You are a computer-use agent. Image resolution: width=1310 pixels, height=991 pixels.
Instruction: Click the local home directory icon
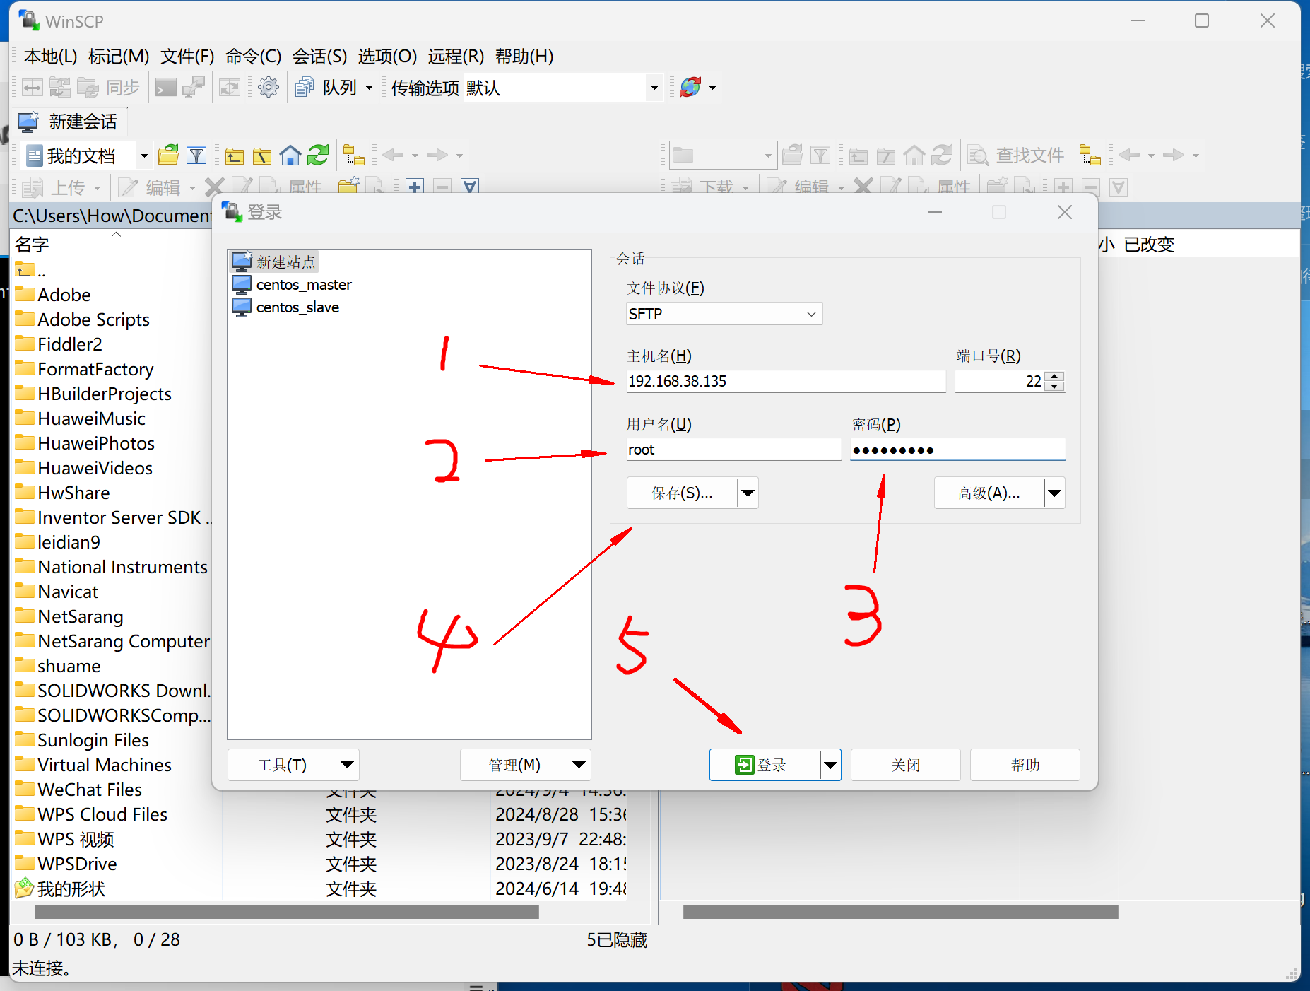(290, 155)
